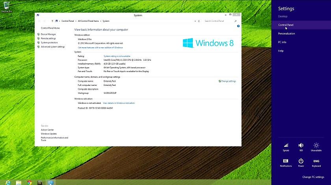The height and width of the screenshot is (185, 331).
Task: Open Advanced system settings link
Action: 53,47
